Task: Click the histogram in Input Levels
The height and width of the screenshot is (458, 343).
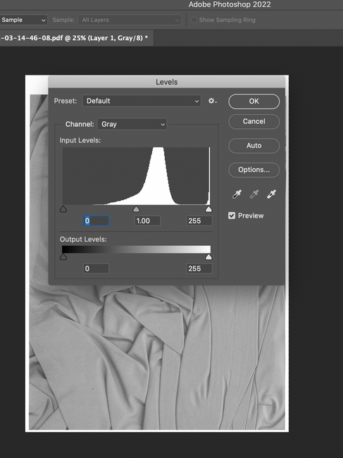Action: pyautogui.click(x=136, y=176)
